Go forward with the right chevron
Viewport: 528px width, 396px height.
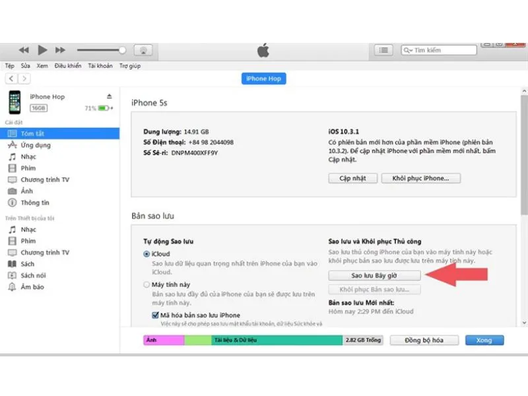[x=24, y=79]
